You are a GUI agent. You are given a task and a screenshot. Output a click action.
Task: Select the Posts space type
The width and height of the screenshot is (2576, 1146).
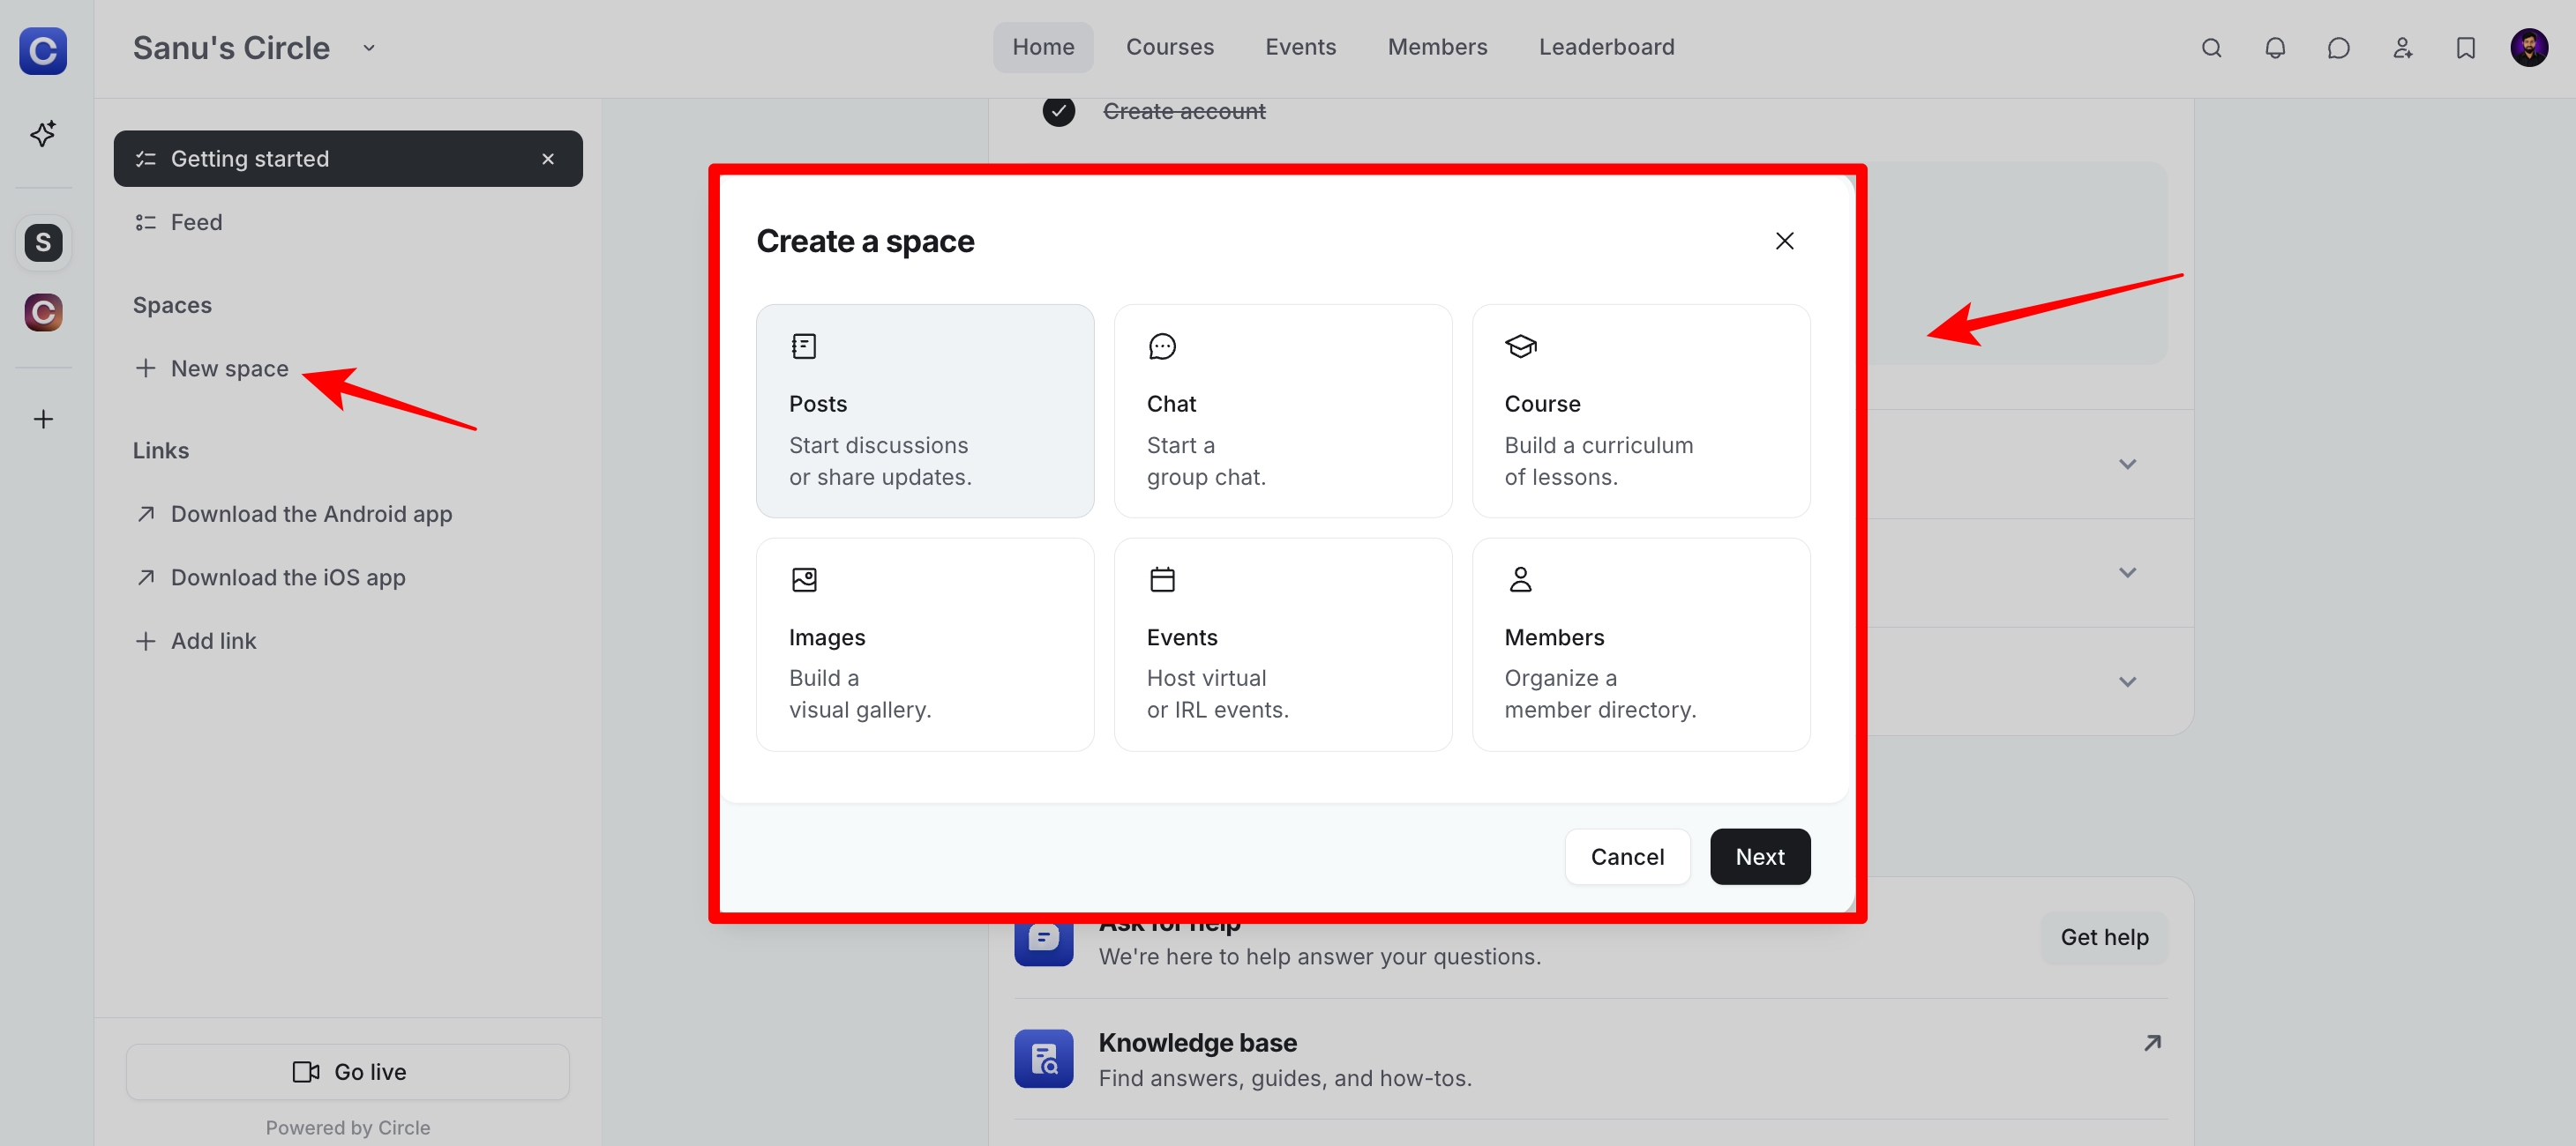coord(925,411)
